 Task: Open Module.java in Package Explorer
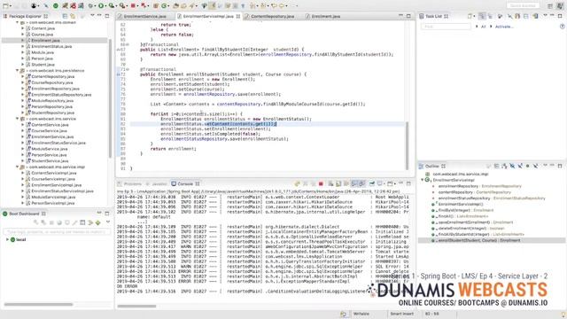(x=43, y=52)
